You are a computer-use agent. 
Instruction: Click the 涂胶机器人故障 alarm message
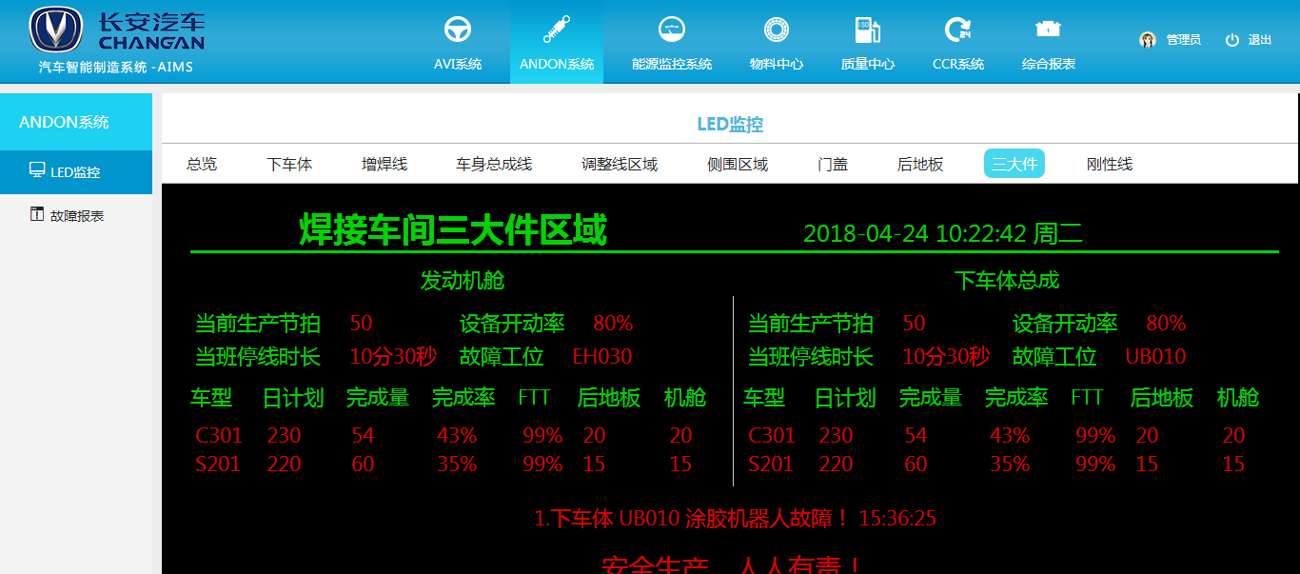[x=736, y=519]
